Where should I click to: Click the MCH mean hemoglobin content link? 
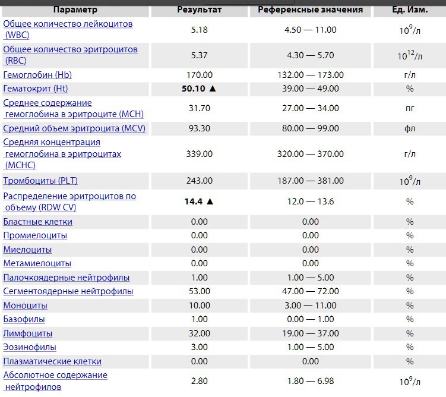73,108
